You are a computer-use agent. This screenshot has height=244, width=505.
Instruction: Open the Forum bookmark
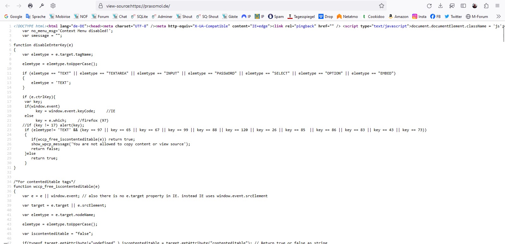[100, 16]
